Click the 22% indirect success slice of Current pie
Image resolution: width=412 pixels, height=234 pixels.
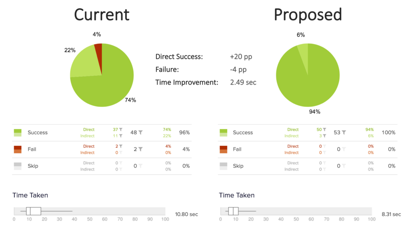click(x=84, y=62)
